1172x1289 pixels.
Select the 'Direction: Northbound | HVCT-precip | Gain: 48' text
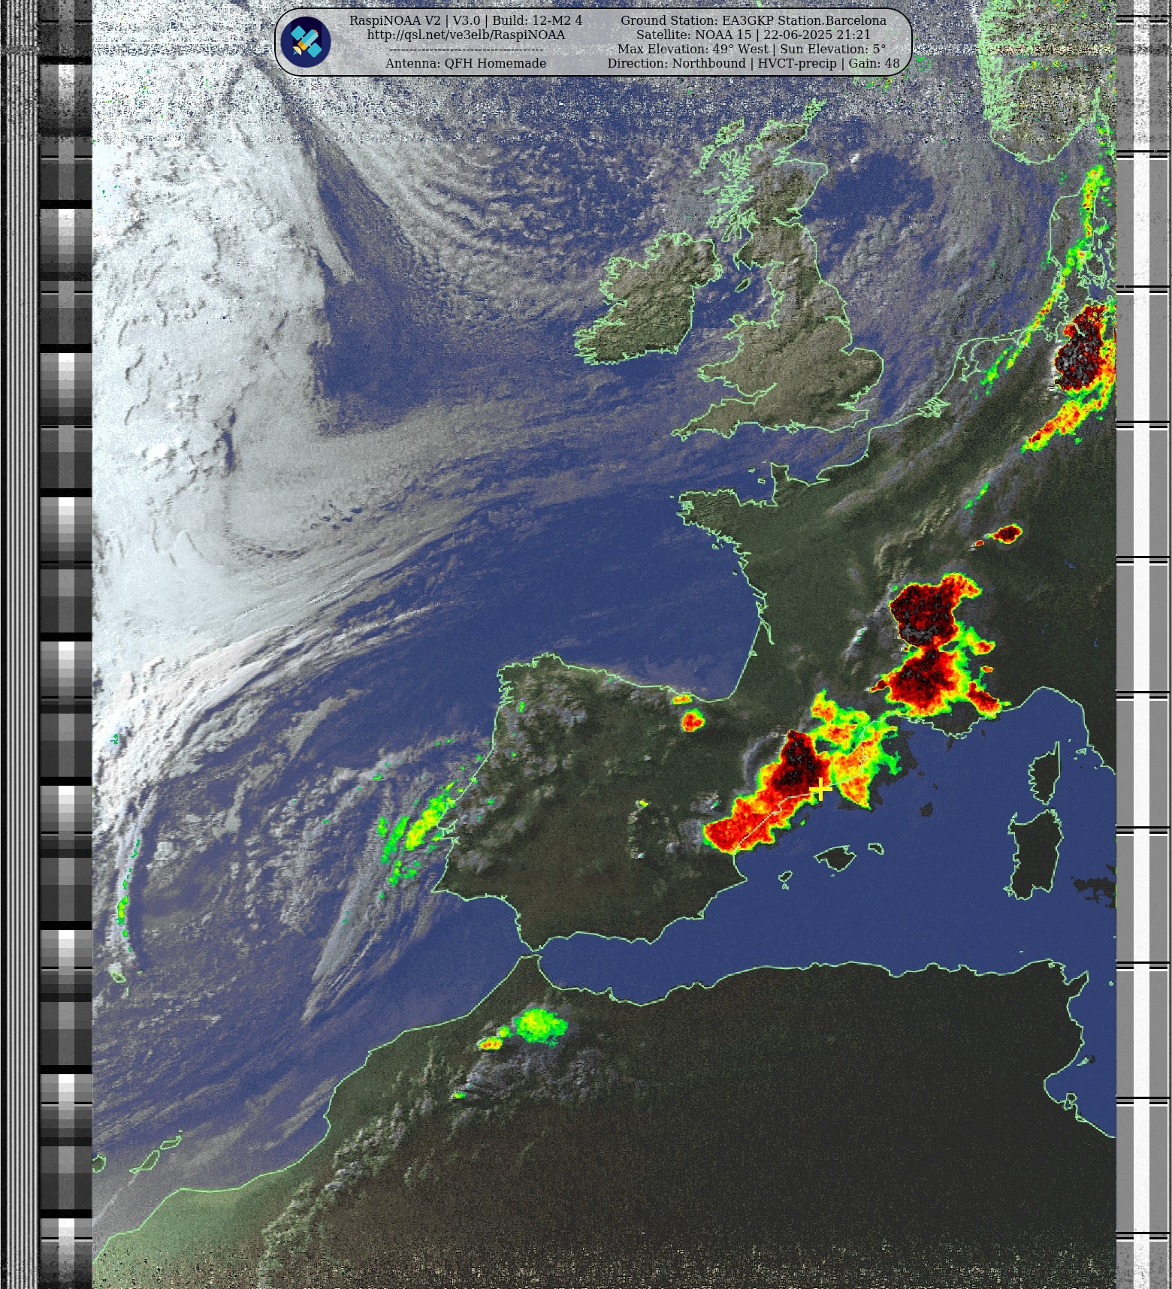754,63
